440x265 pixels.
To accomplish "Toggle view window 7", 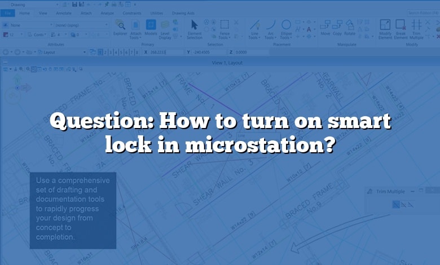I will point(131,52).
